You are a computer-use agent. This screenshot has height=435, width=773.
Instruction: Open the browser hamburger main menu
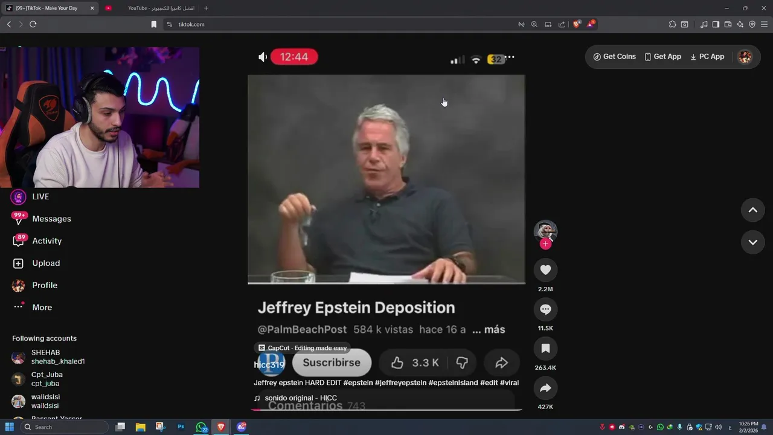click(x=764, y=24)
